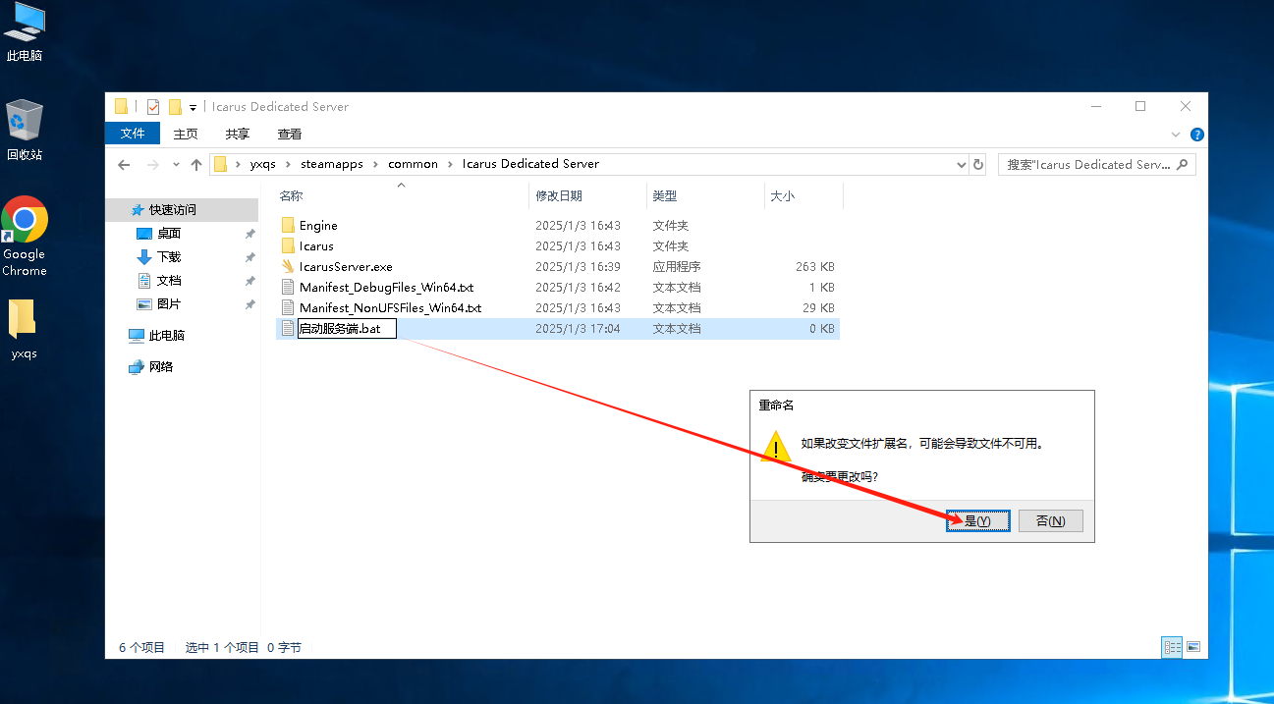Launch Google Chrome desktop shortcut
The image size is (1274, 704).
25,237
